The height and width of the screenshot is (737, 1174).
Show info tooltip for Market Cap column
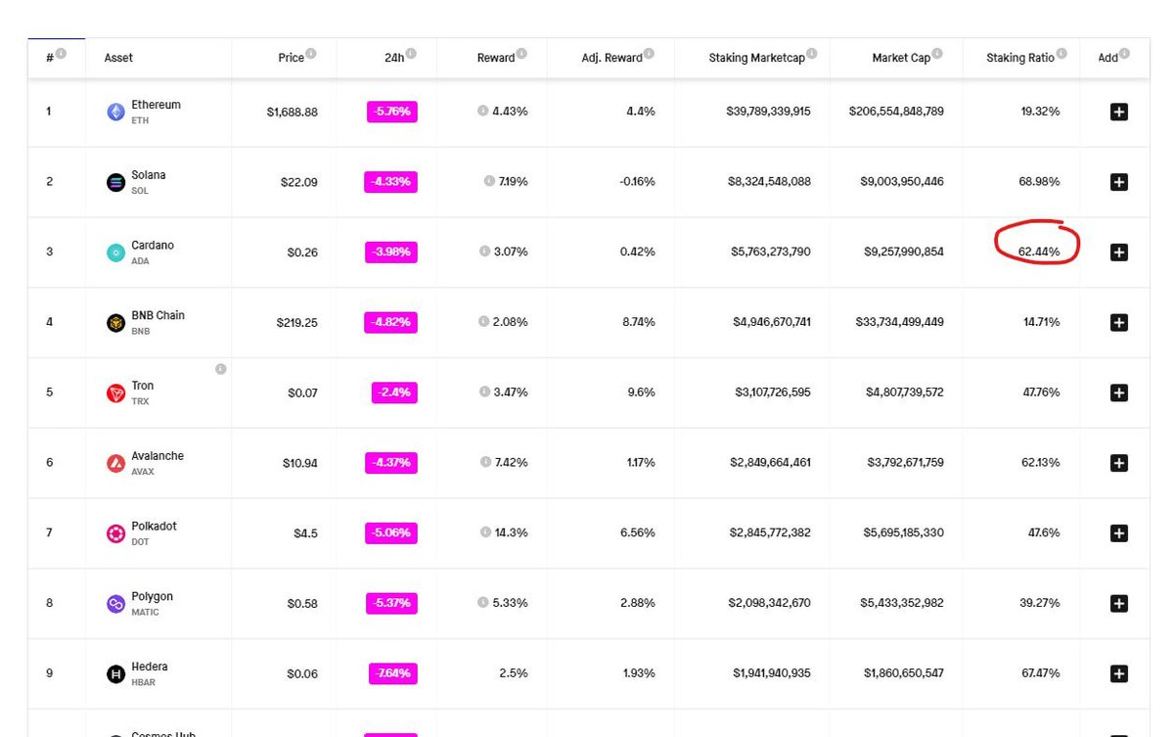pos(937,54)
